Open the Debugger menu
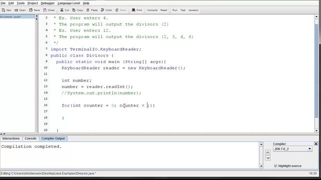 tap(48, 3)
